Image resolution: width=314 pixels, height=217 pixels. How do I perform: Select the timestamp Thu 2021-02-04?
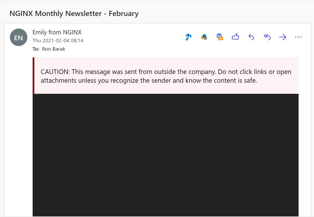coord(57,40)
